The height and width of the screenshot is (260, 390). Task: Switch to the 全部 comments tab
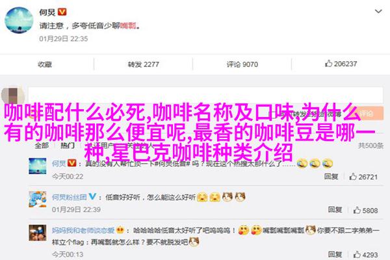(42, 146)
